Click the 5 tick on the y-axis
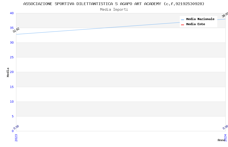Viewport: 228px width, 147px height. pyautogui.click(x=12, y=116)
